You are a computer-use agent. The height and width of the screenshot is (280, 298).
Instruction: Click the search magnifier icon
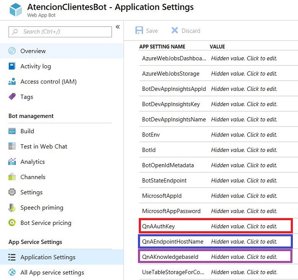[x=15, y=32]
